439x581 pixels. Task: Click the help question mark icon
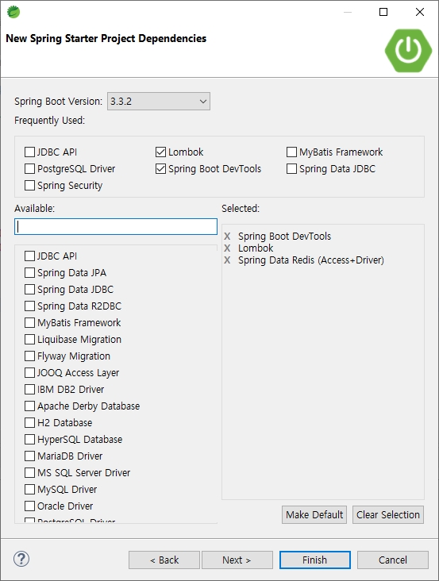click(x=21, y=559)
